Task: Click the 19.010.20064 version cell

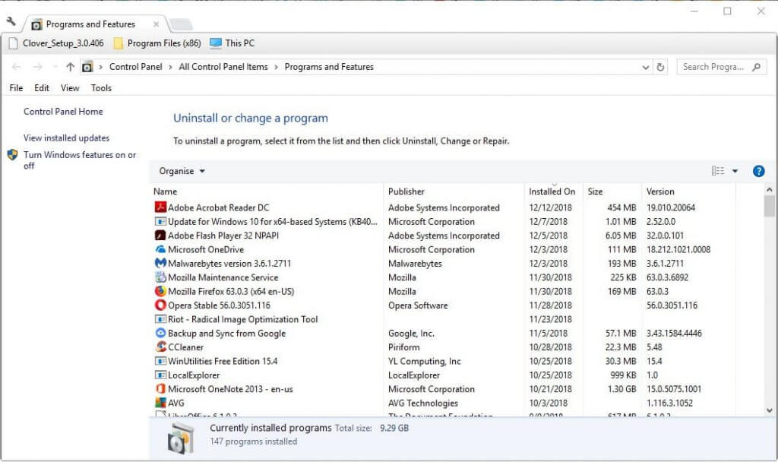Action: coord(670,207)
